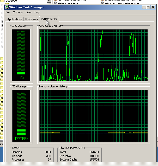This screenshot has width=158, height=166.
Task: Click the Handles count value 5034
Action: click(x=47, y=152)
